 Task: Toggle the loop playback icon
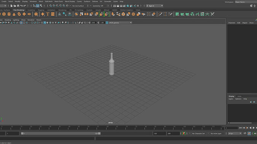coord(245,133)
